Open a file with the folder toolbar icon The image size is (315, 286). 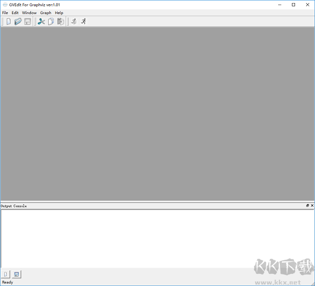pos(18,22)
